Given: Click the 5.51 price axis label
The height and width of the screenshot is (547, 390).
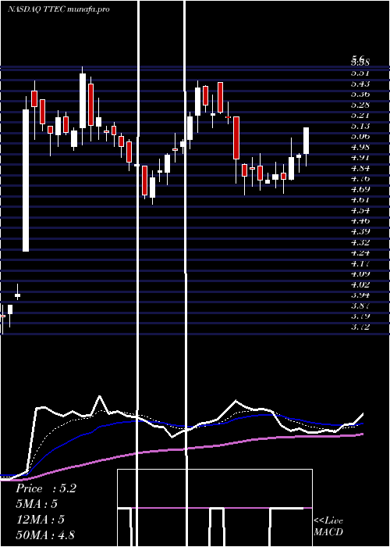Looking at the screenshot, I should [360, 73].
